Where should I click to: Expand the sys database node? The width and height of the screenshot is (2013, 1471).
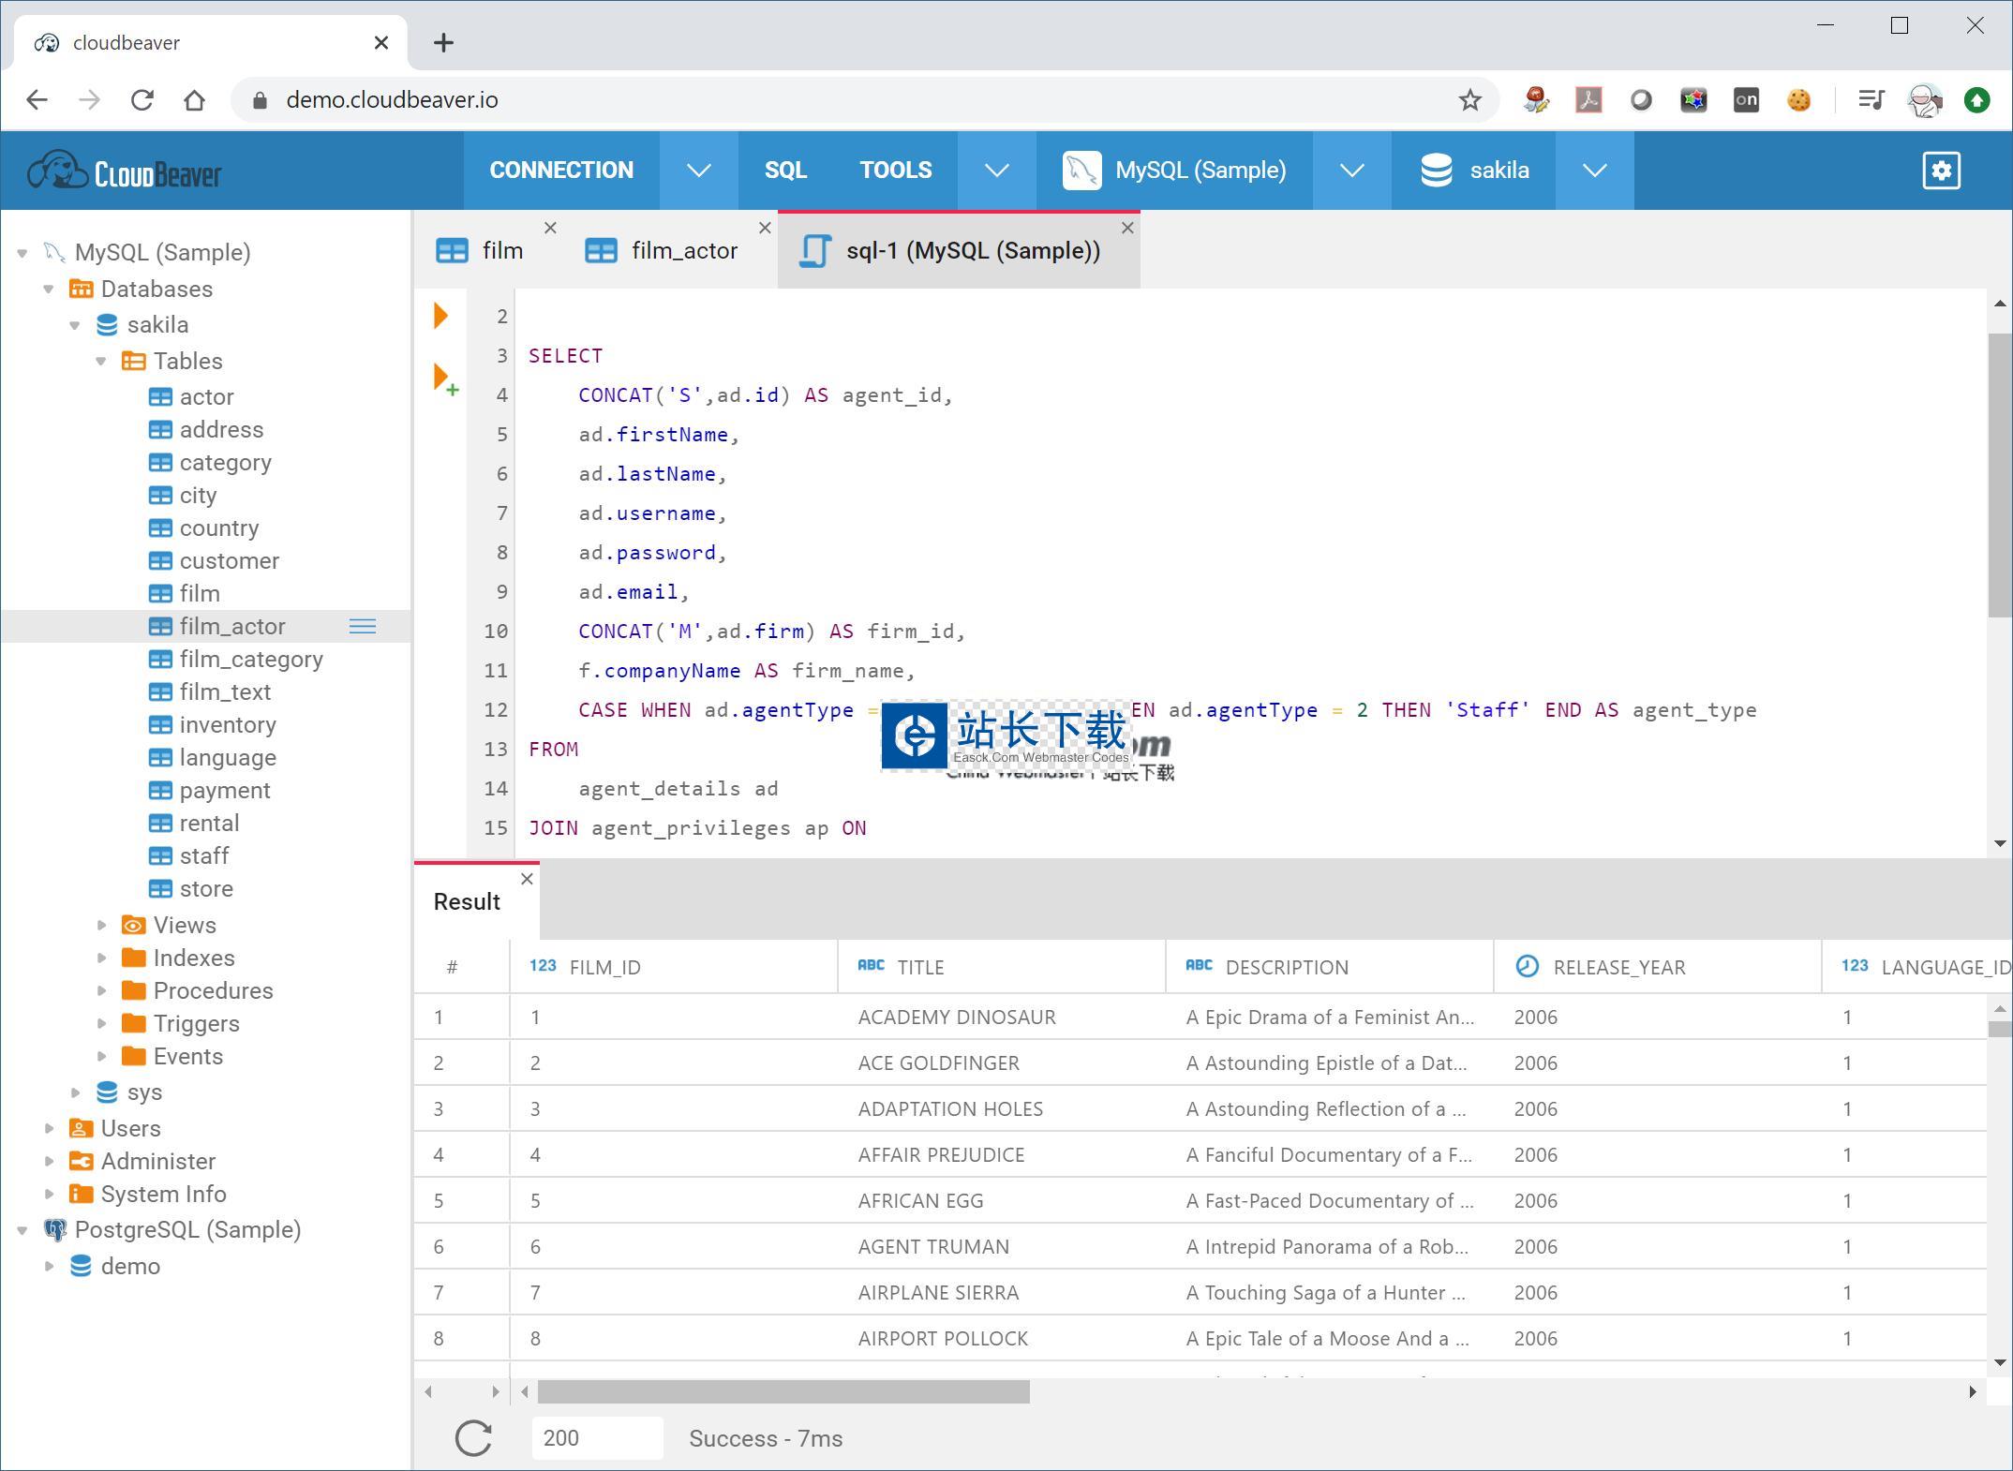click(x=75, y=1092)
